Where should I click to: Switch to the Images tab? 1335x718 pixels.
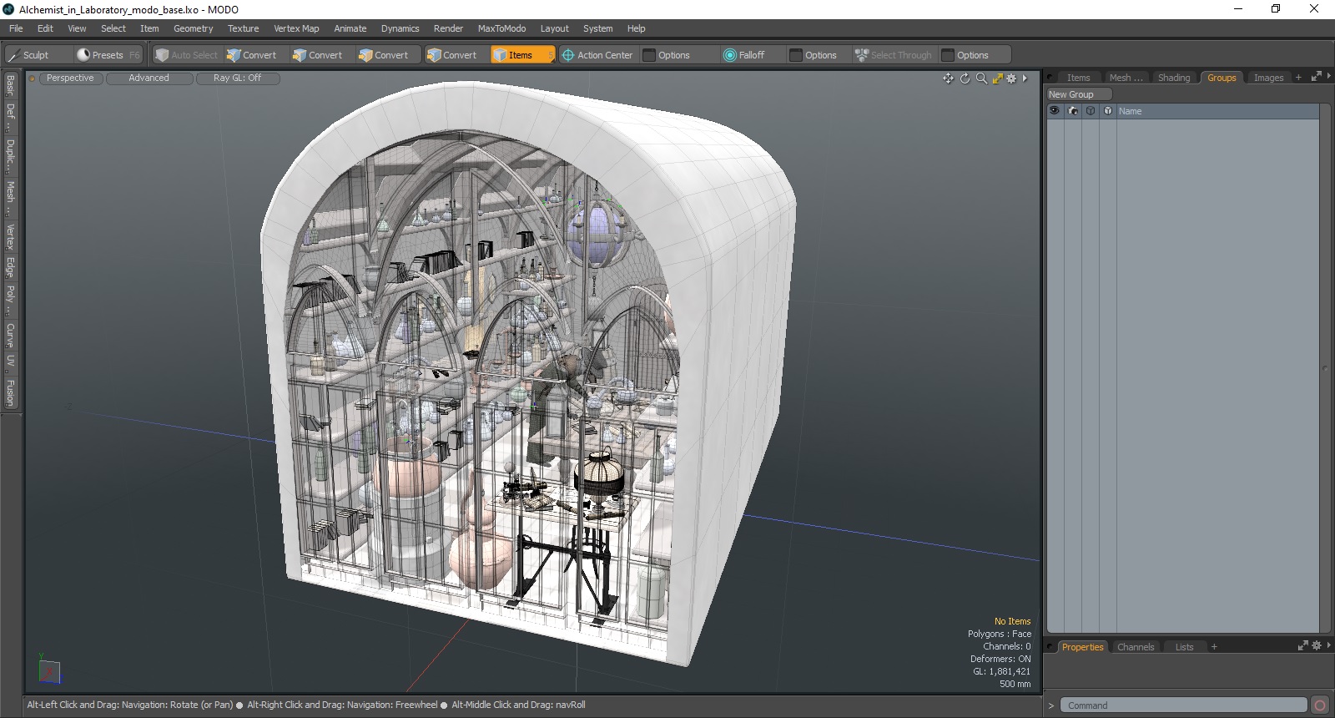(1268, 78)
